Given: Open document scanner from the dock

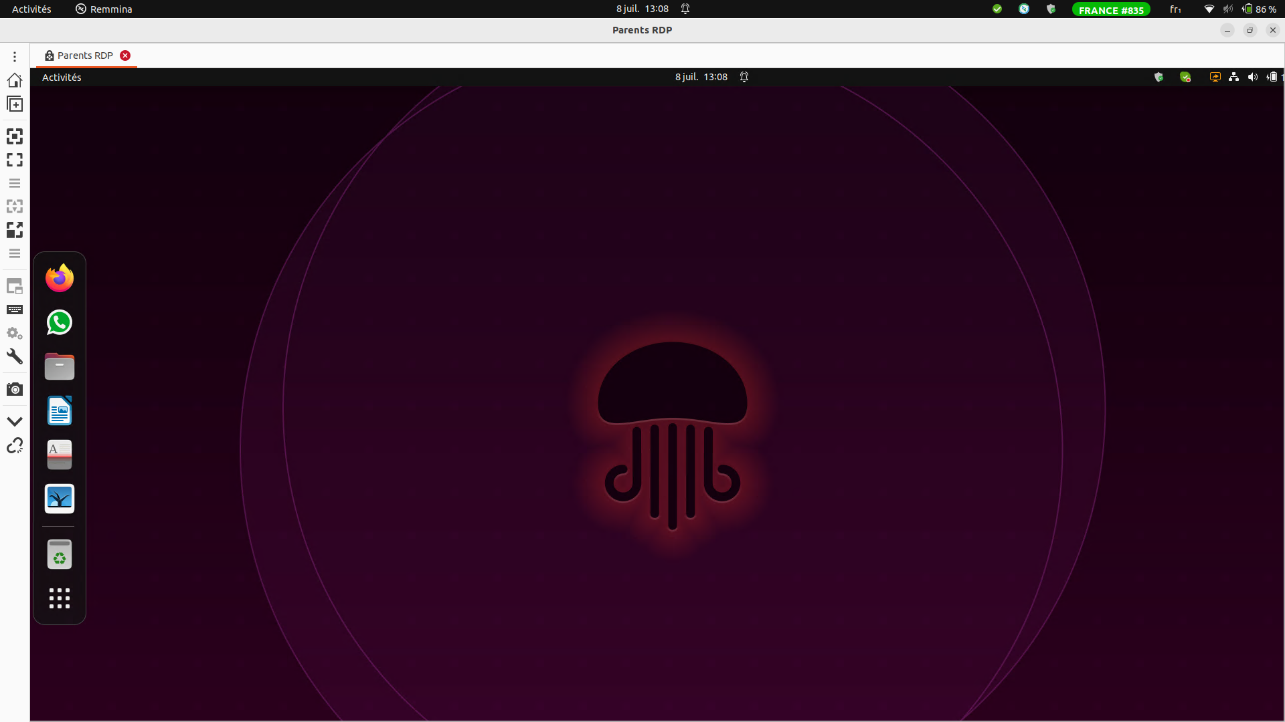Looking at the screenshot, I should (x=60, y=455).
